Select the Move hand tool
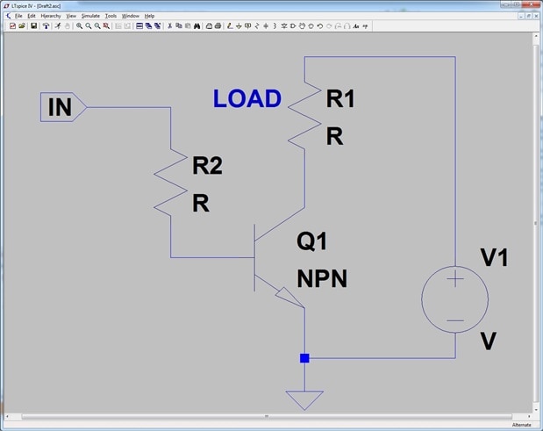The width and height of the screenshot is (543, 431). (x=302, y=26)
